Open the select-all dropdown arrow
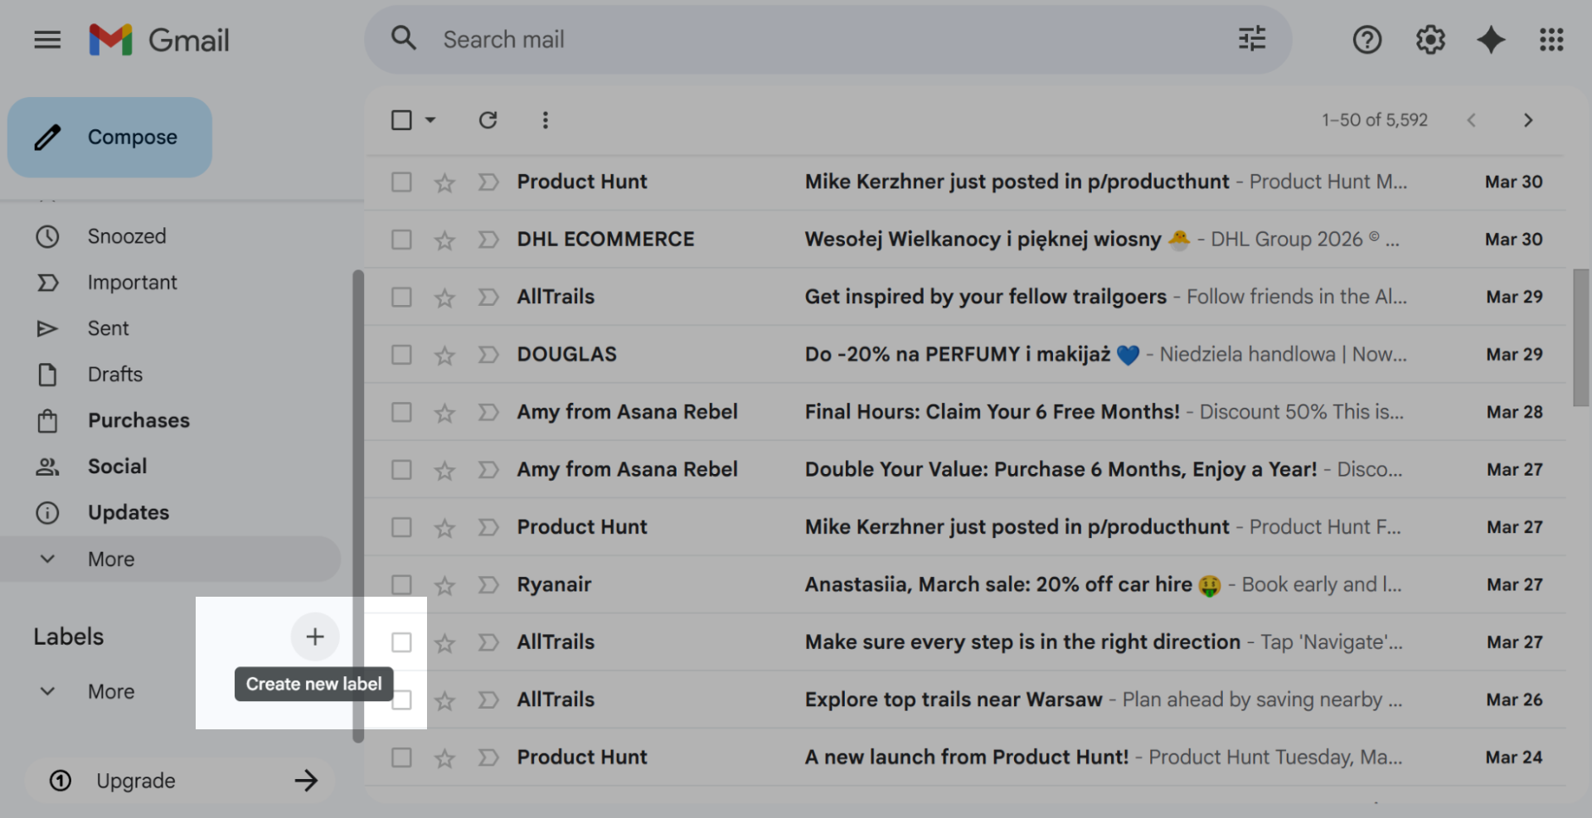Image resolution: width=1592 pixels, height=818 pixels. (x=430, y=120)
